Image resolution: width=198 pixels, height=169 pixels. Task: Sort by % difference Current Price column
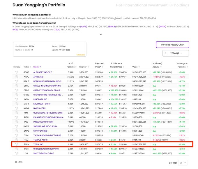pyautogui.click(x=117, y=65)
